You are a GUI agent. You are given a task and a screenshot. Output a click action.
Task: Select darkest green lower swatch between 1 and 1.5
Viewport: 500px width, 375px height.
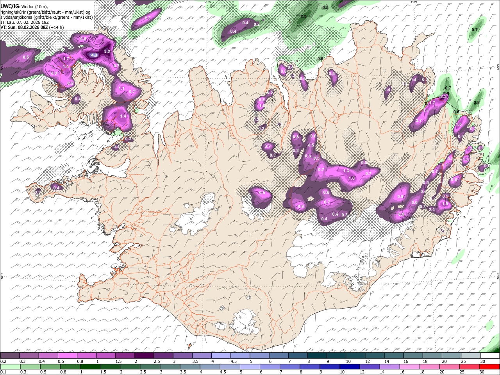[90, 366]
